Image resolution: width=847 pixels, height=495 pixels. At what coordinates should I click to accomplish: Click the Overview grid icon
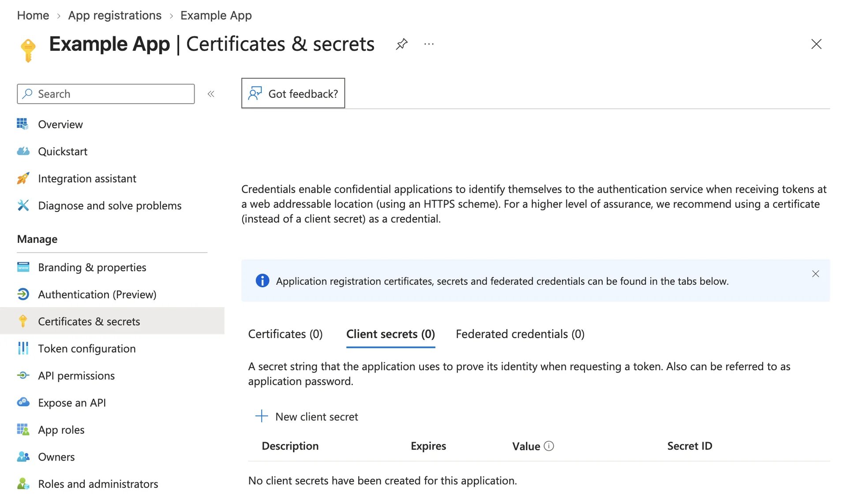(x=23, y=124)
